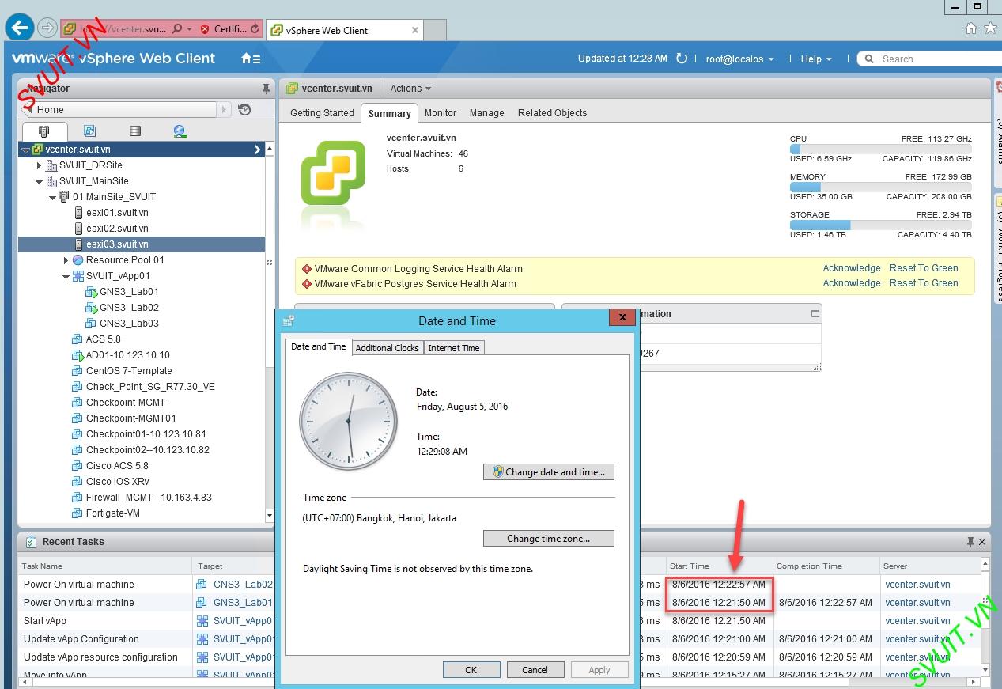Reload page using address bar refresh icon
Viewport: 1002px width, 689px height.
point(255,29)
